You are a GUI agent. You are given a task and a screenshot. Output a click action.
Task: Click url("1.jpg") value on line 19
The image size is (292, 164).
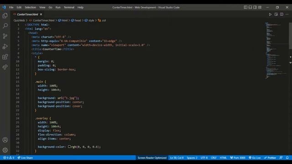(x=68, y=98)
